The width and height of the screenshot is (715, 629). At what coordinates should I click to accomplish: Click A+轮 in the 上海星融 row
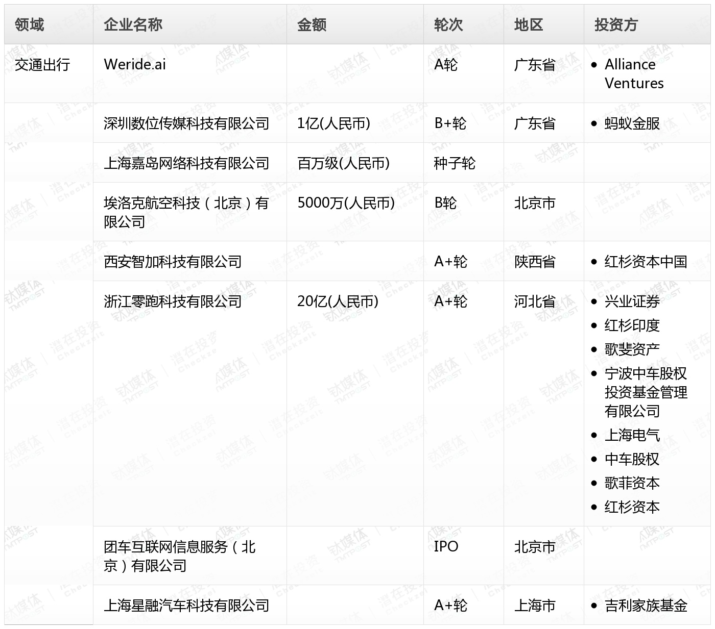click(x=450, y=606)
